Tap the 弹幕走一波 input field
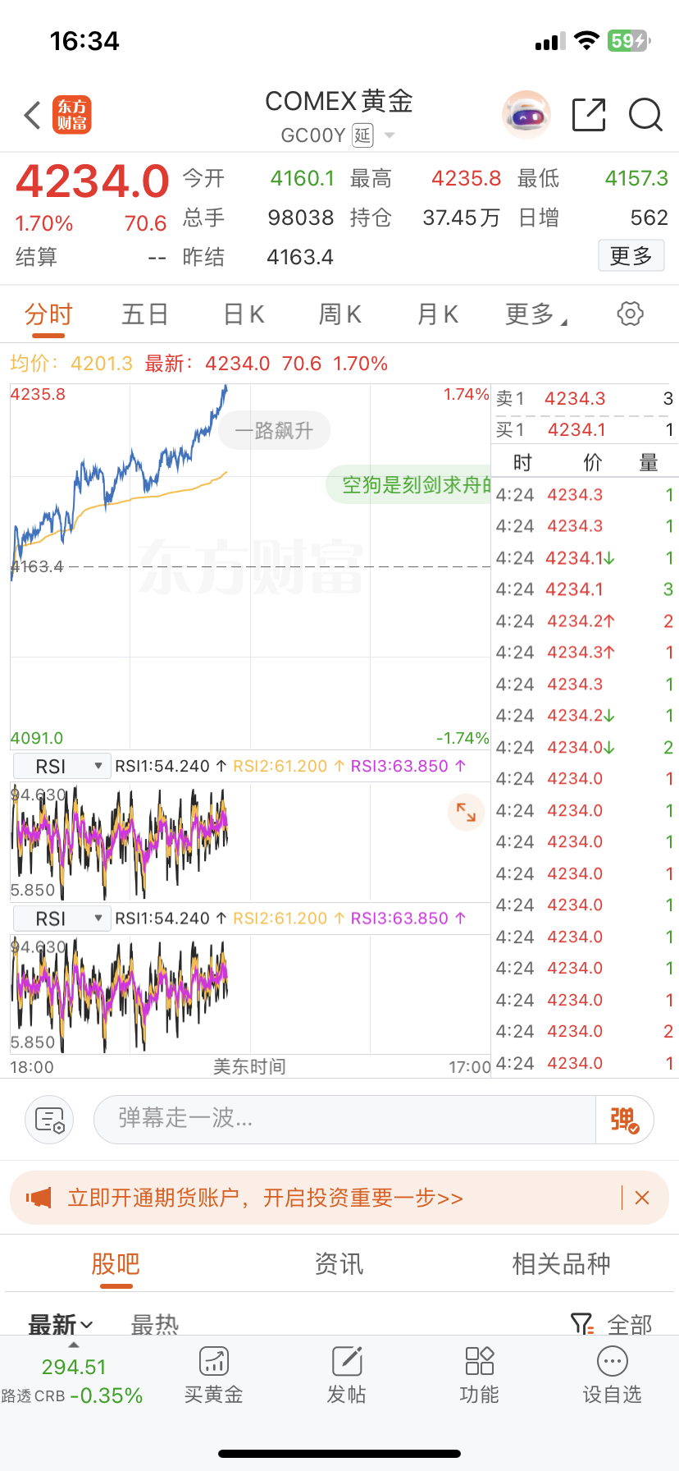Image resolution: width=679 pixels, height=1471 pixels. [x=344, y=1120]
